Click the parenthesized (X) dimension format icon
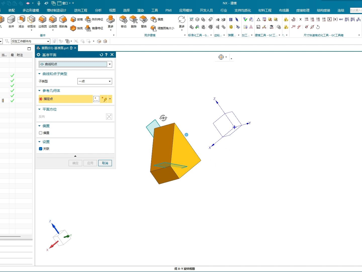This screenshot has width=362, height=272. point(335,19)
